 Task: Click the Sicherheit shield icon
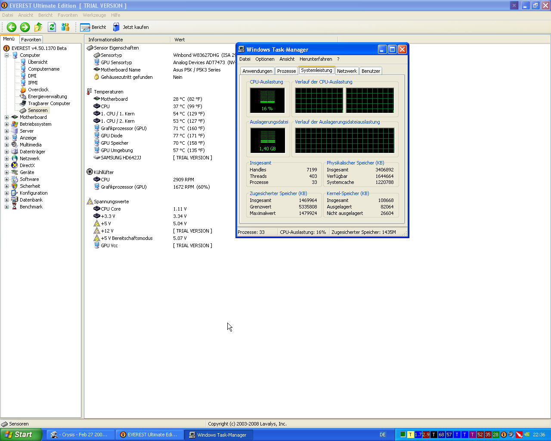[15, 186]
